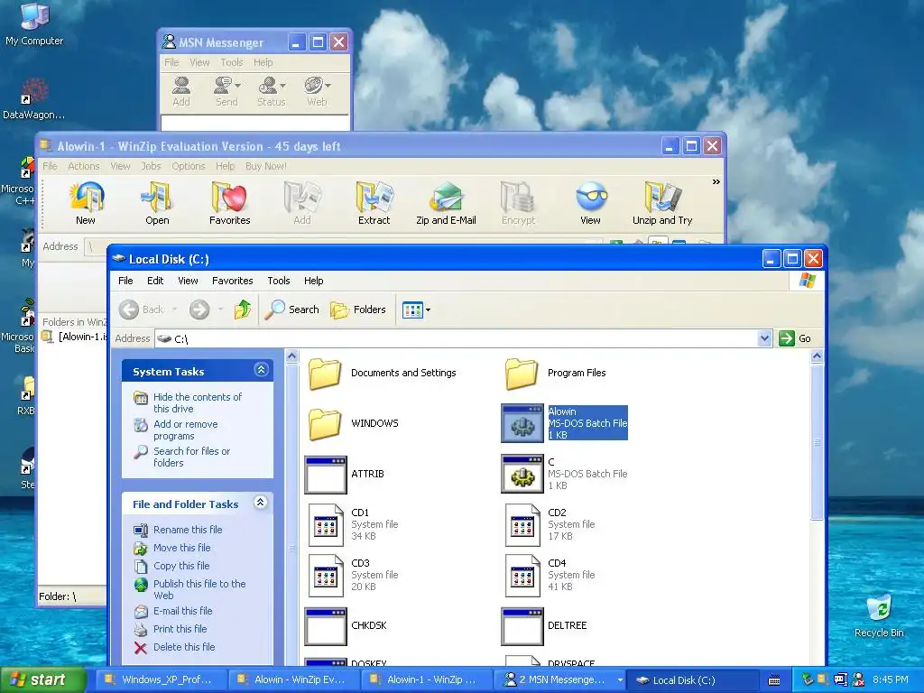This screenshot has width=924, height=693.
Task: Click the Back button in Explorer toolbar
Action: pyautogui.click(x=142, y=310)
